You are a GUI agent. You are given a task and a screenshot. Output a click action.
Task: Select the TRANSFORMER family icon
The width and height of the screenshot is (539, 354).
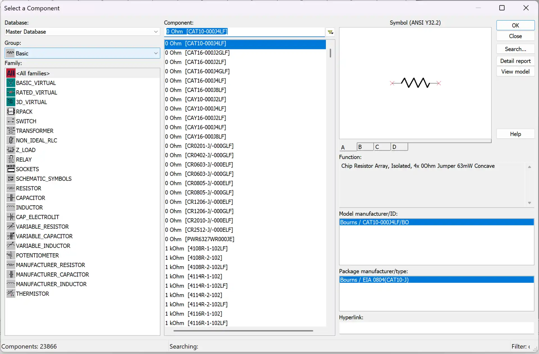[11, 131]
